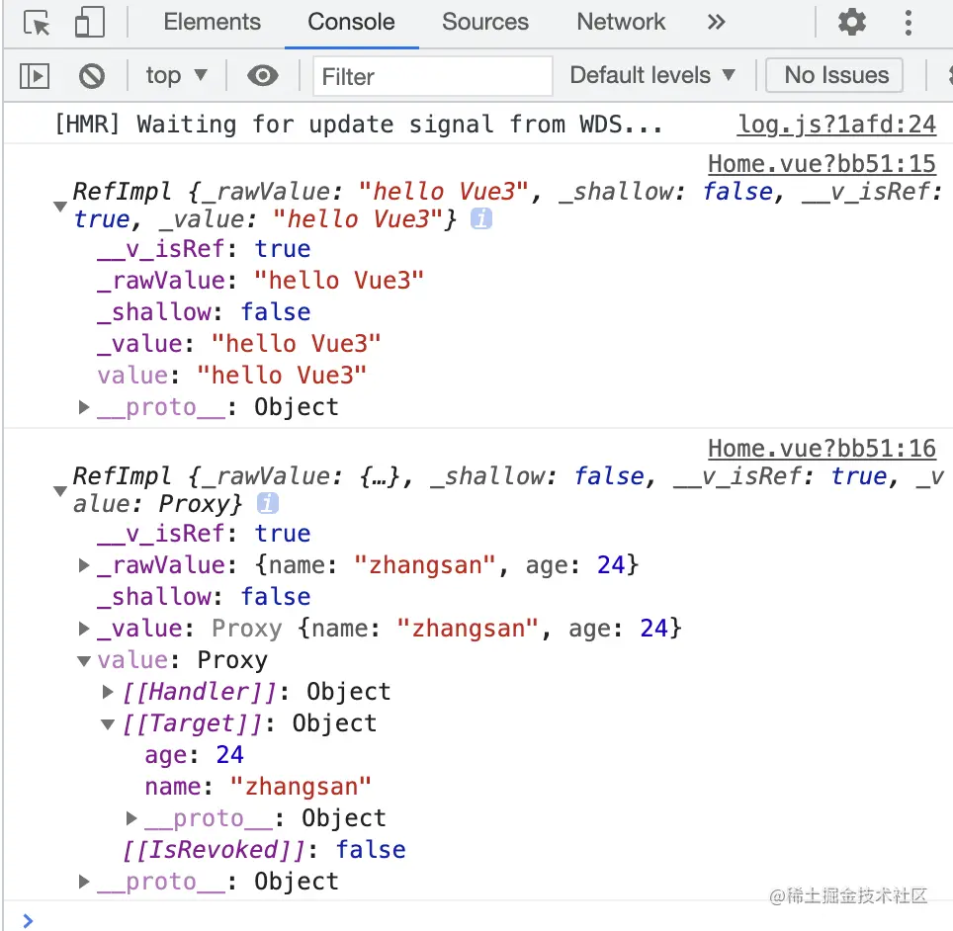Image resolution: width=953 pixels, height=931 pixels.
Task: Select second _shallow: false row
Action: (205, 597)
